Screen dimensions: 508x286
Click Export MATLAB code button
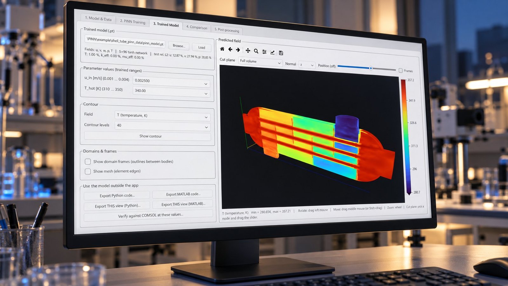[183, 194]
